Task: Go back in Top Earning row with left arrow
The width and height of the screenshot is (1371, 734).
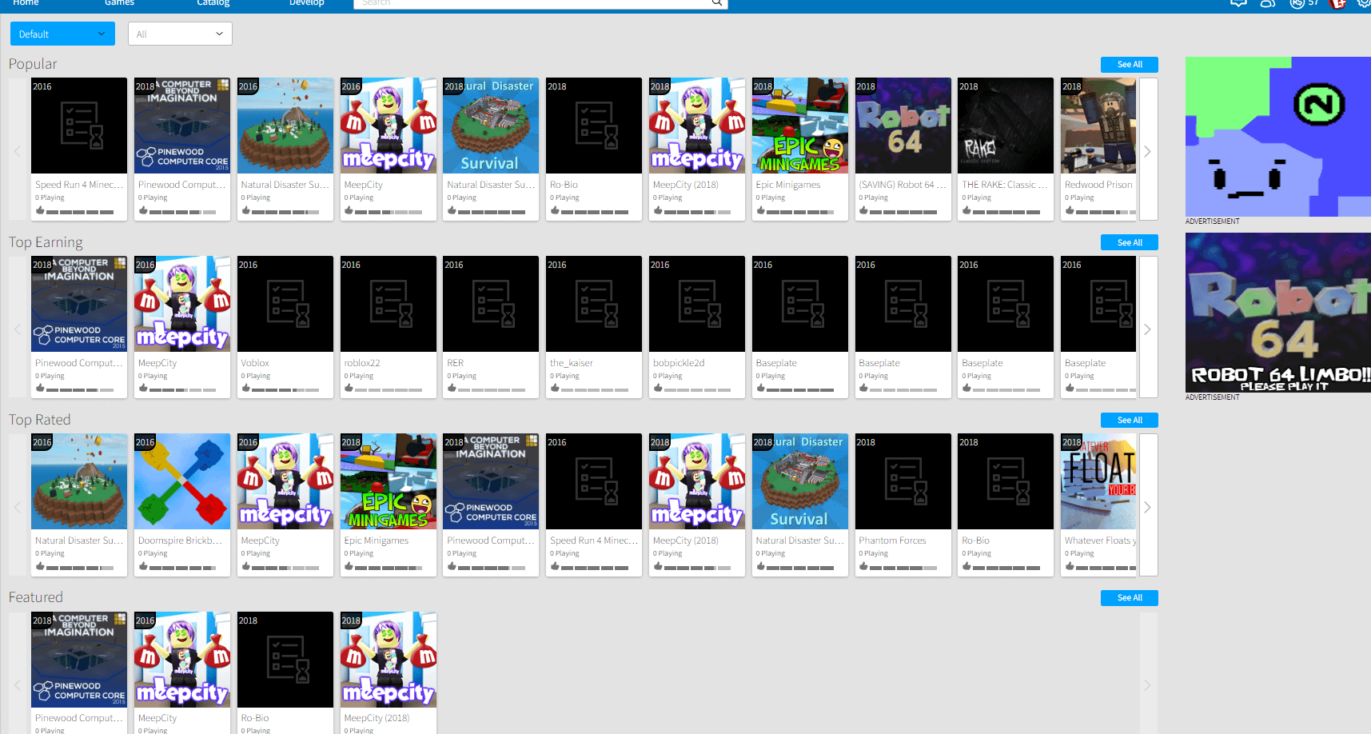Action: pyautogui.click(x=18, y=329)
